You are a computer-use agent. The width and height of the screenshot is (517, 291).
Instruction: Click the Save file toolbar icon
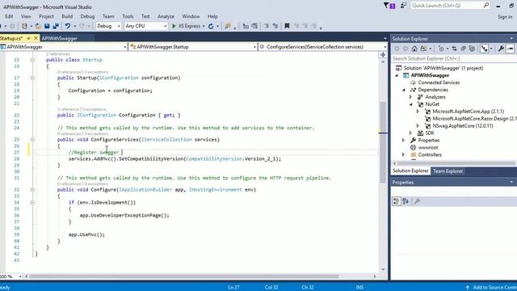[47, 26]
